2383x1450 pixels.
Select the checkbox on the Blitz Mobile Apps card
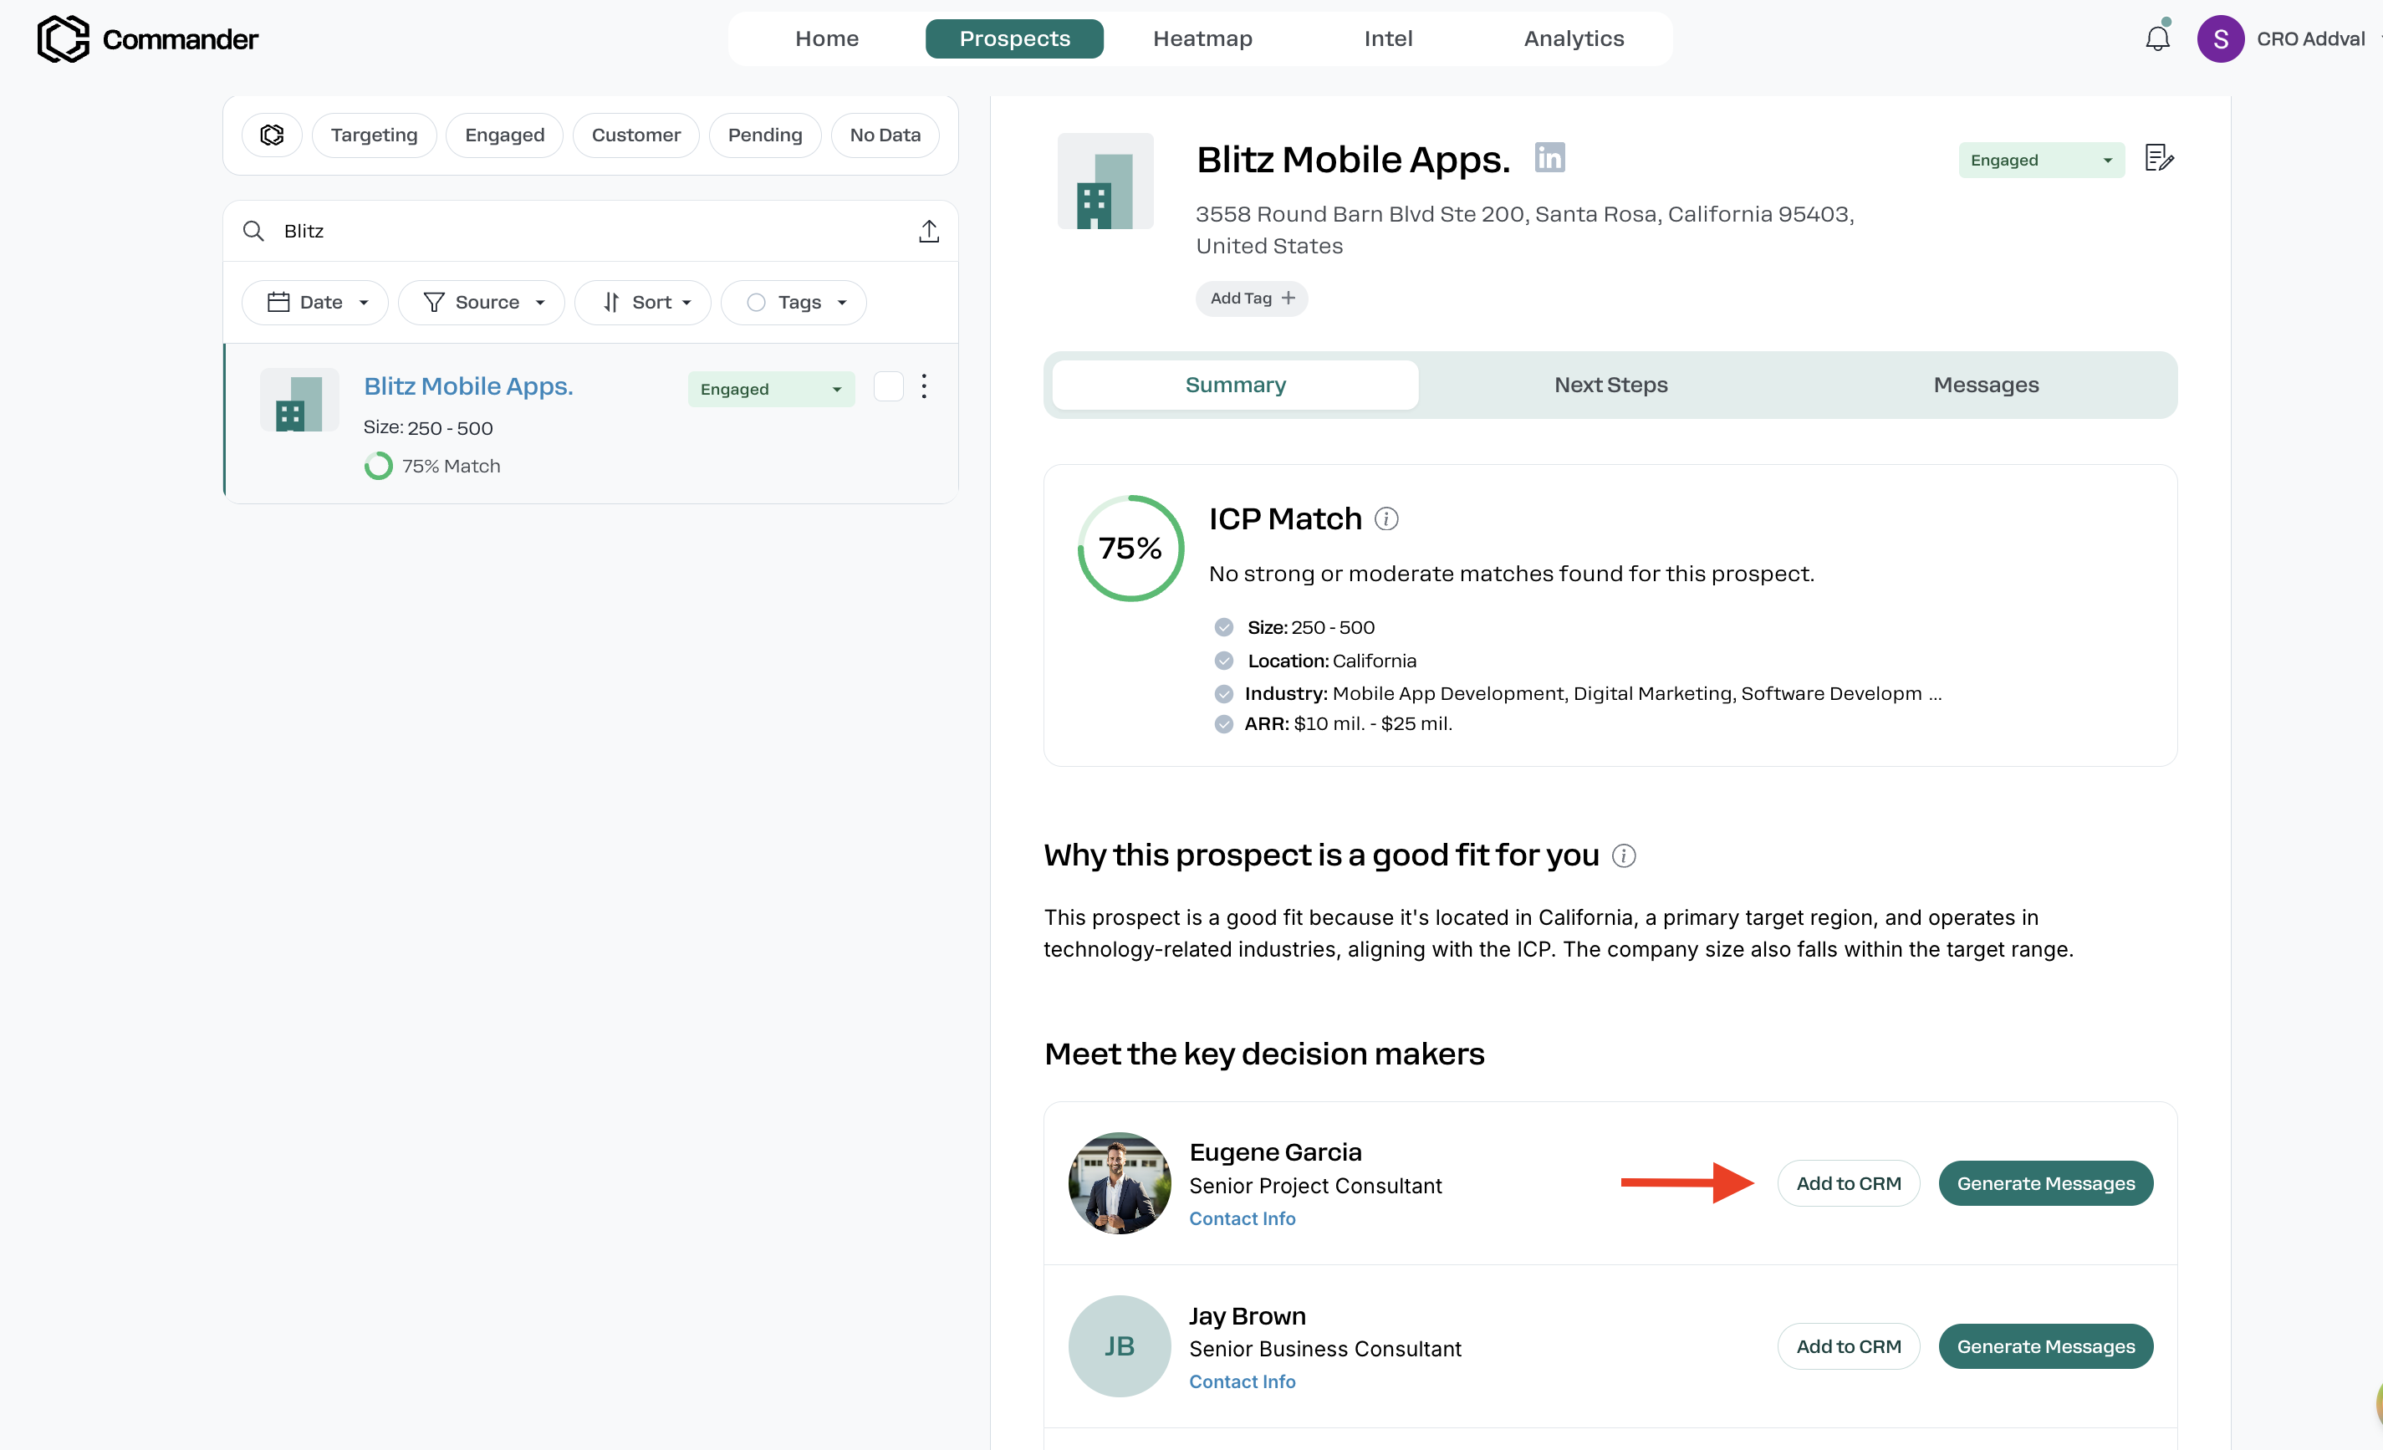point(887,386)
